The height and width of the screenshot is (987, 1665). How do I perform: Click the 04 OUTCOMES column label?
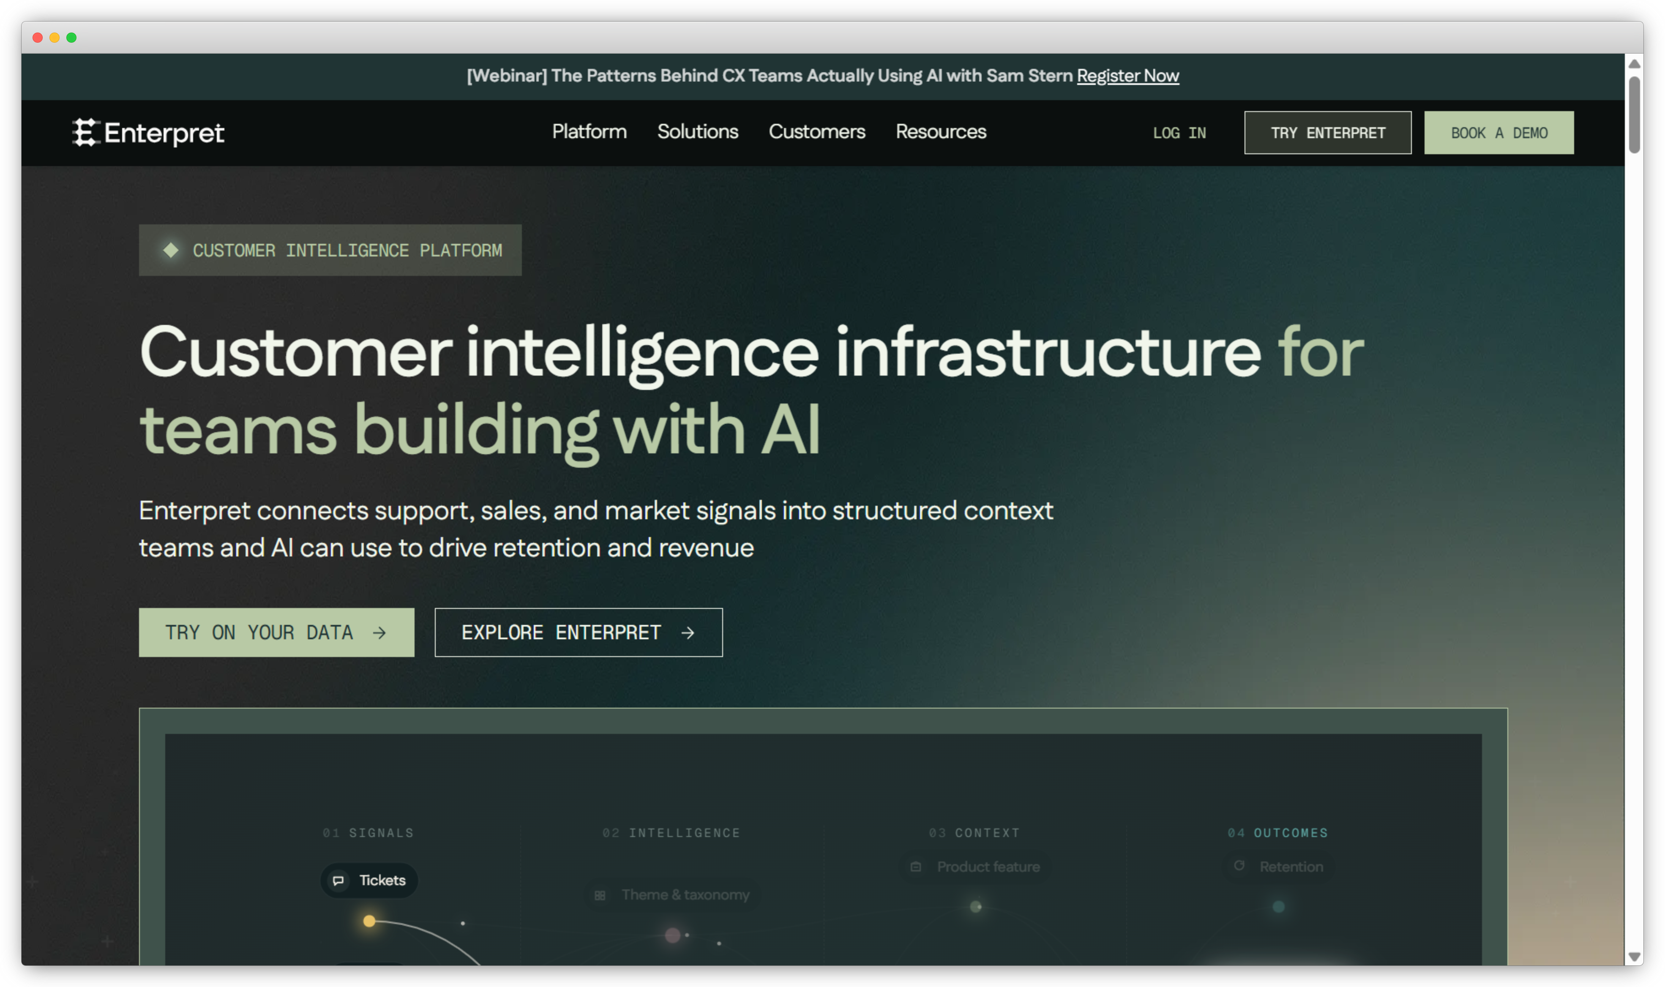1277,833
